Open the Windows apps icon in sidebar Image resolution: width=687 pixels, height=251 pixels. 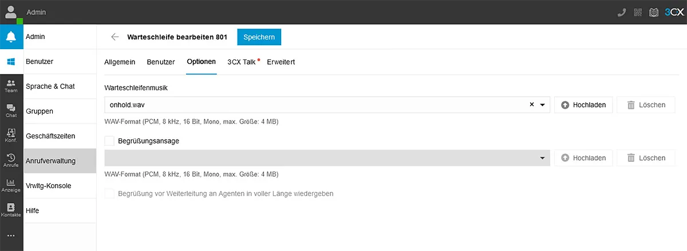tap(11, 62)
